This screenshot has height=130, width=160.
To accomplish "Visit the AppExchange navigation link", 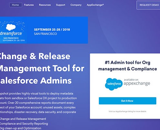I will tap(95, 5).
